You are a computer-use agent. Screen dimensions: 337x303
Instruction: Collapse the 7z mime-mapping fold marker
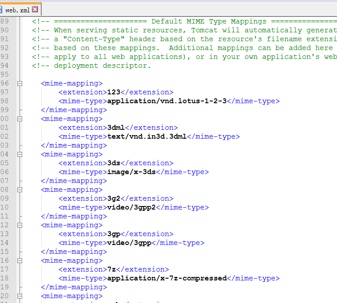[x=19, y=260]
